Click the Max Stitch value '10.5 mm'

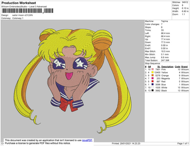(x=165, y=51)
